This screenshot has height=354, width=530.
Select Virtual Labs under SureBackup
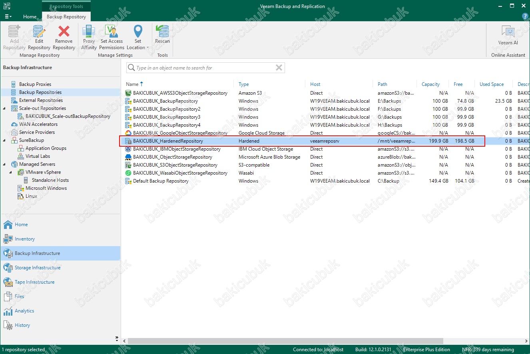38,156
